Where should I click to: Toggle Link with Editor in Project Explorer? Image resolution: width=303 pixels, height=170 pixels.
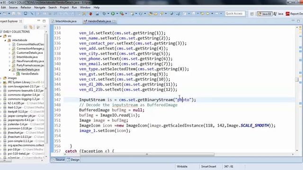(31, 27)
